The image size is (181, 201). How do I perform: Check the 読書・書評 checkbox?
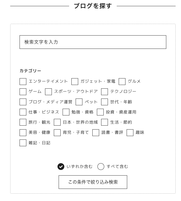[96, 133]
